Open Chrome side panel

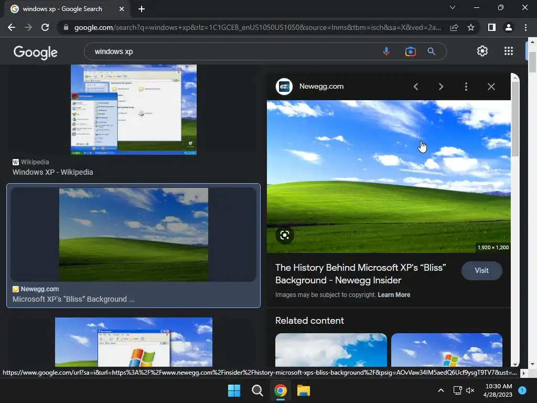pyautogui.click(x=492, y=27)
